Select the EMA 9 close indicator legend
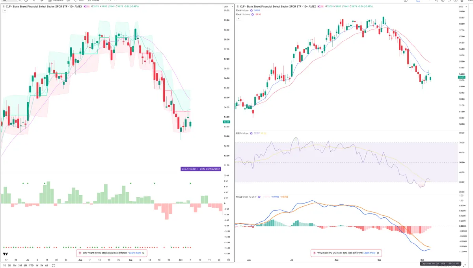473x268 pixels. 243,10
